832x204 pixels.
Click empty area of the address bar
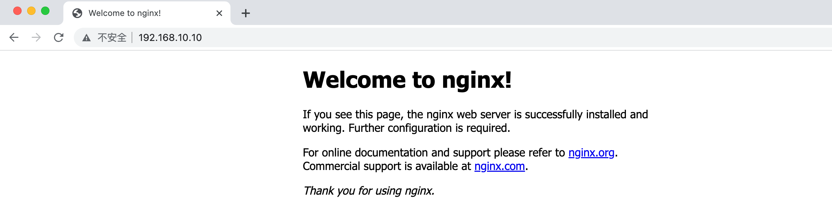coord(487,37)
